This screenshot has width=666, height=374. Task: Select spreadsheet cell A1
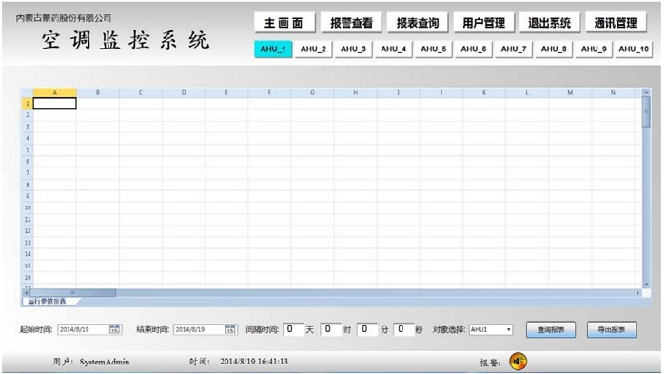55,104
